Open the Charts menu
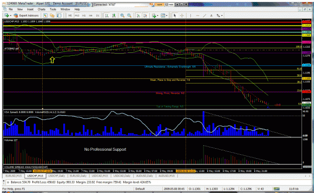This screenshot has height=193, width=314. 42,9
